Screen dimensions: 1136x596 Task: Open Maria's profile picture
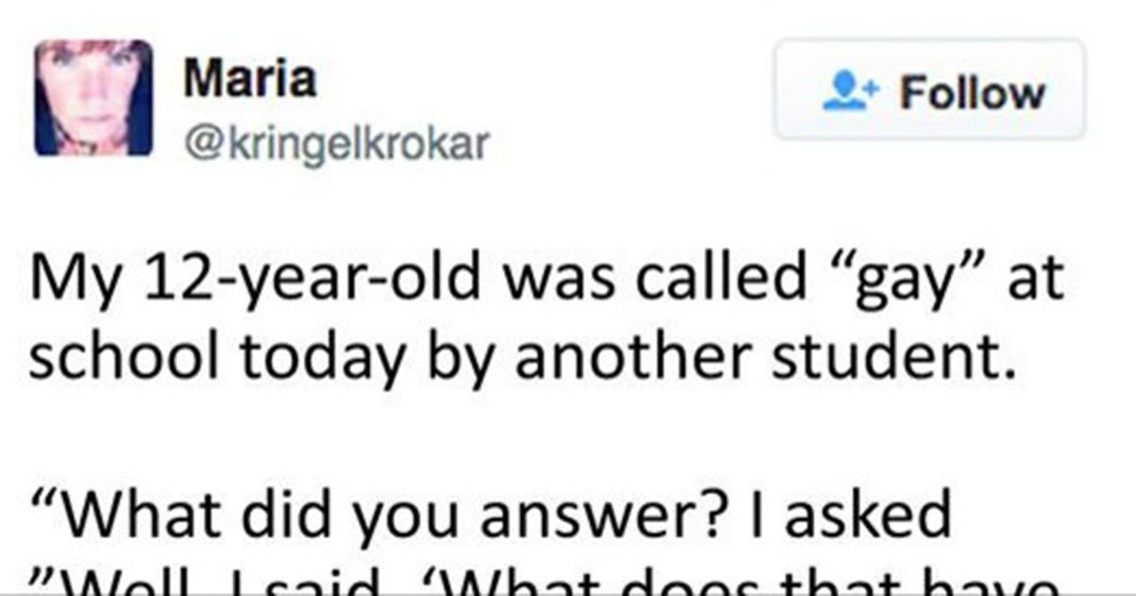tap(93, 97)
